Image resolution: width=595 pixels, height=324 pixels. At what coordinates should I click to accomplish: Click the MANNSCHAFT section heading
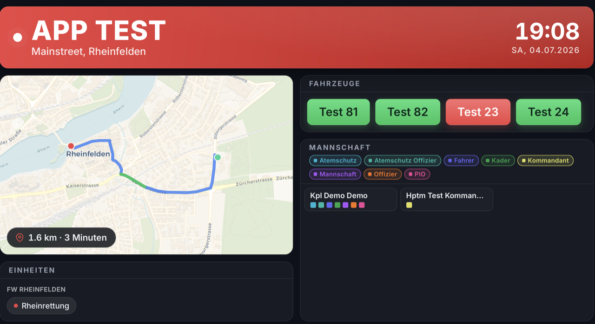pos(340,148)
